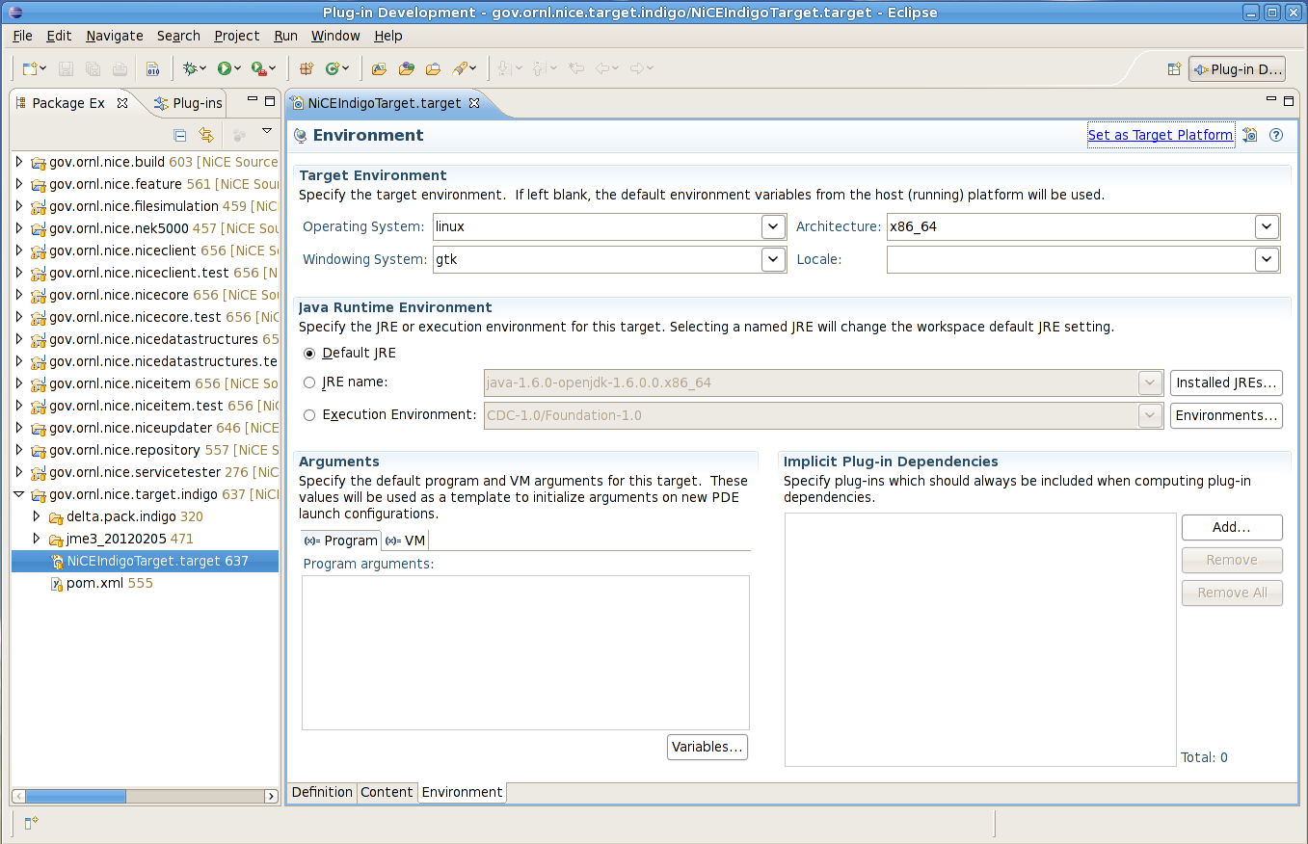Close the NiCEIndigoTarget.target editor tab
Viewport: 1308px width, 844px height.
click(x=473, y=103)
